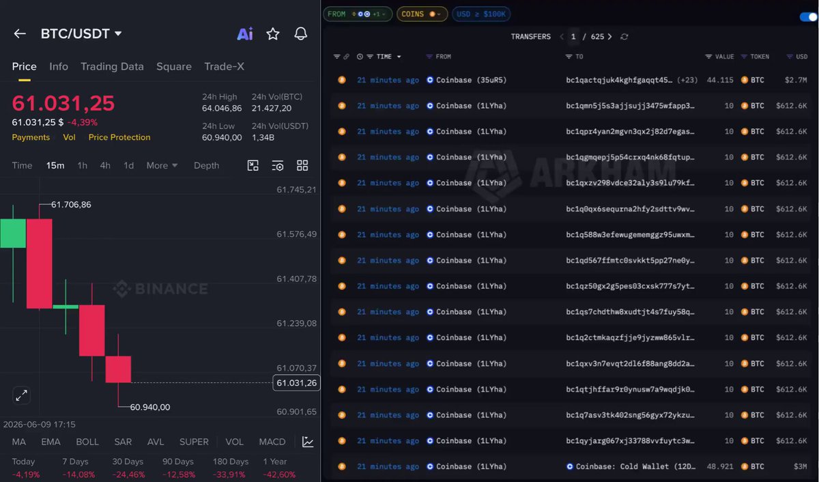Open address bc1qyjarg067xj33788vvfuytc3w
Image resolution: width=819 pixels, height=482 pixels.
click(x=630, y=440)
